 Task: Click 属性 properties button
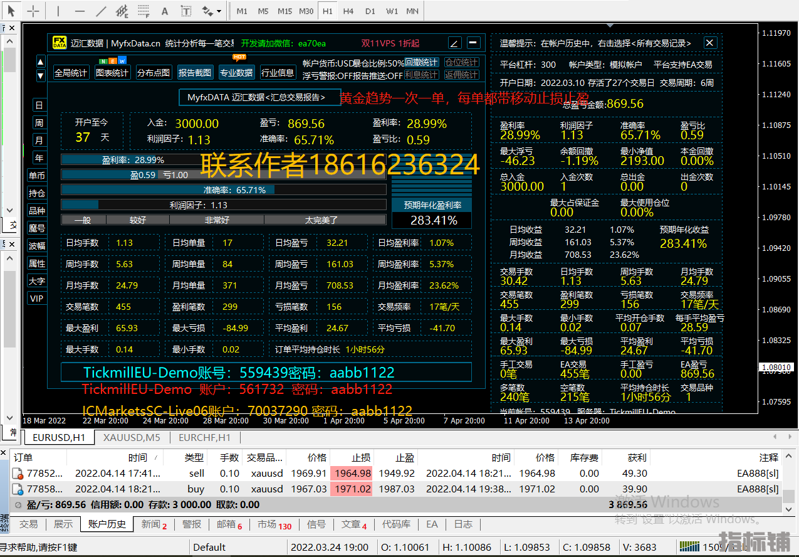(37, 263)
